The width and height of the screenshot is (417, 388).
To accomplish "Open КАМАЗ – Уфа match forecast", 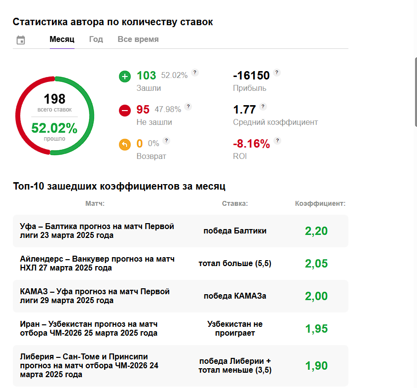I will [x=95, y=296].
